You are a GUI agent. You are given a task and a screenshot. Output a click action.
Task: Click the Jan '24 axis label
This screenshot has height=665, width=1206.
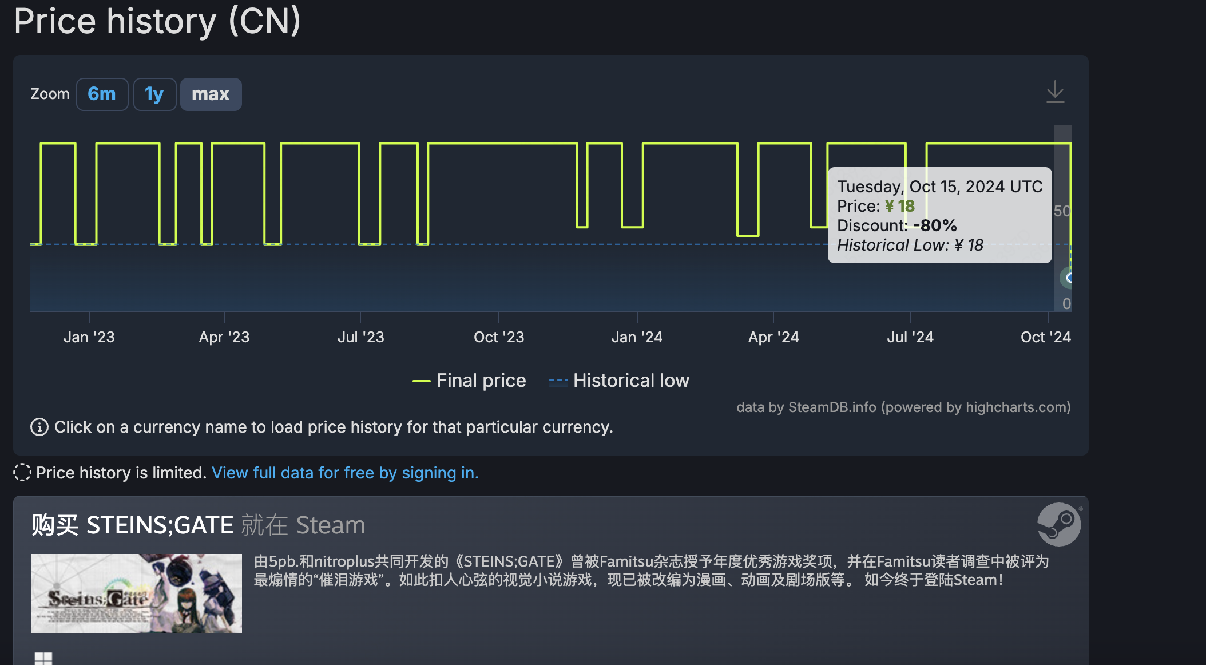pos(637,337)
